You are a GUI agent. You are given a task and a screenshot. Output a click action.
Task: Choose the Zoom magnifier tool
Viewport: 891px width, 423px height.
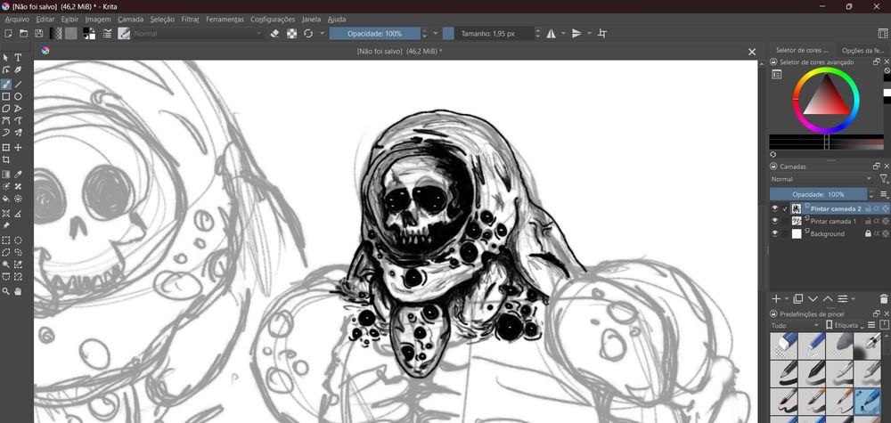pyautogui.click(x=6, y=291)
